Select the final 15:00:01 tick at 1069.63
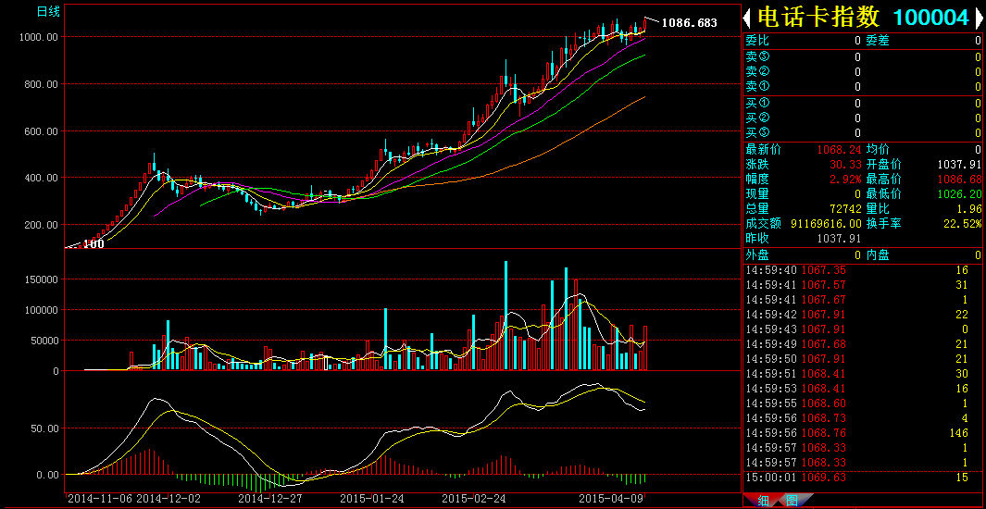Image resolution: width=986 pixels, height=509 pixels. (x=862, y=478)
